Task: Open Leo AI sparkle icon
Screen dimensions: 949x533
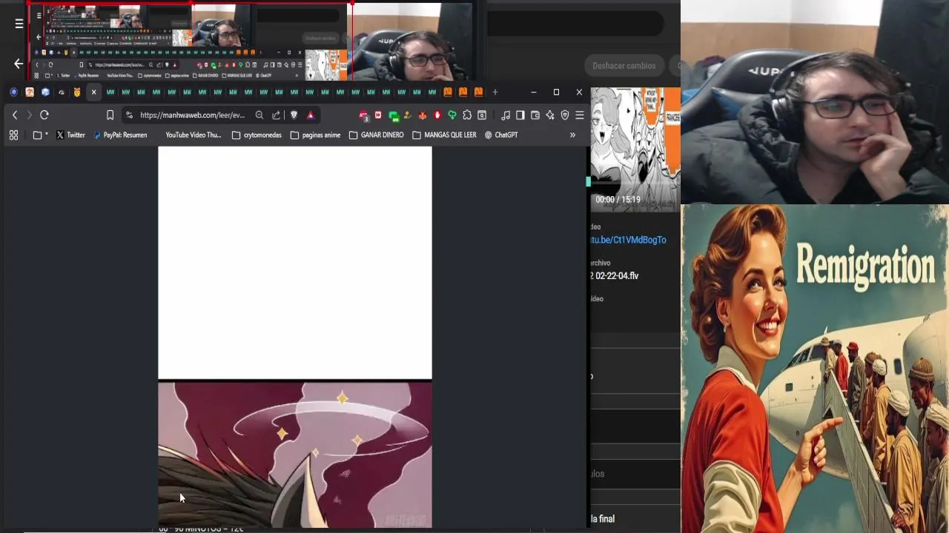Action: tap(550, 115)
